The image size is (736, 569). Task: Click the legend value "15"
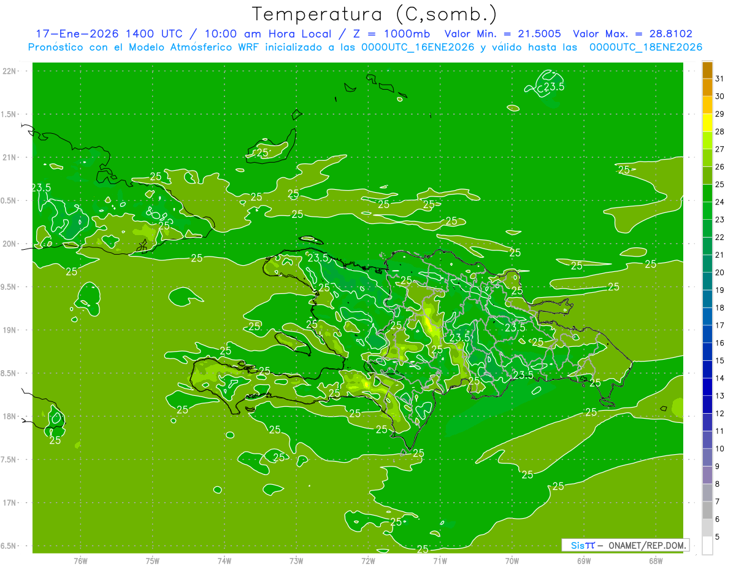720,361
